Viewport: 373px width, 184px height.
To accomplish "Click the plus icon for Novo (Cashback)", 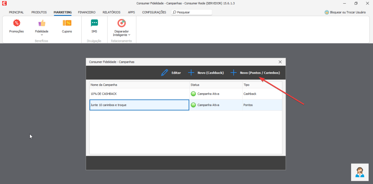I will coord(191,73).
